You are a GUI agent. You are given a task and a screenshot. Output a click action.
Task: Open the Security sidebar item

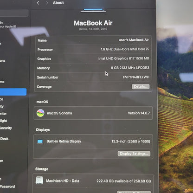tap(6, 128)
